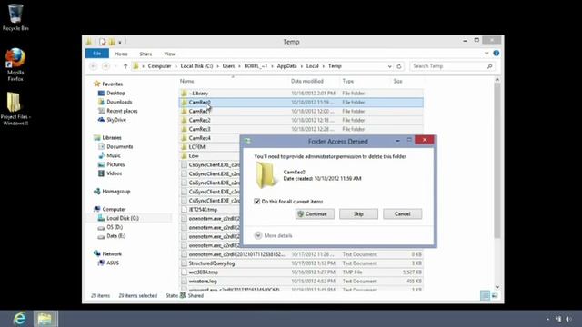Switch to the Share ribbon tab
The height and width of the screenshot is (327, 582).
(x=145, y=54)
